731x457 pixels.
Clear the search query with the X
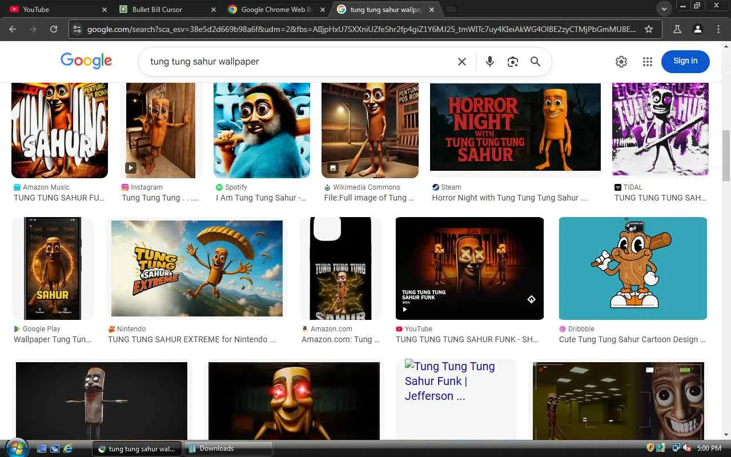coord(462,62)
